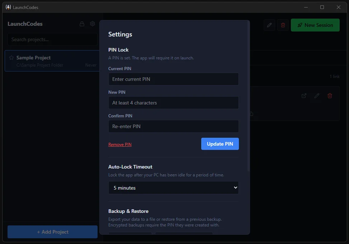Image resolution: width=349 pixels, height=244 pixels.
Task: Open the settings gear icon
Action: pyautogui.click(x=92, y=24)
